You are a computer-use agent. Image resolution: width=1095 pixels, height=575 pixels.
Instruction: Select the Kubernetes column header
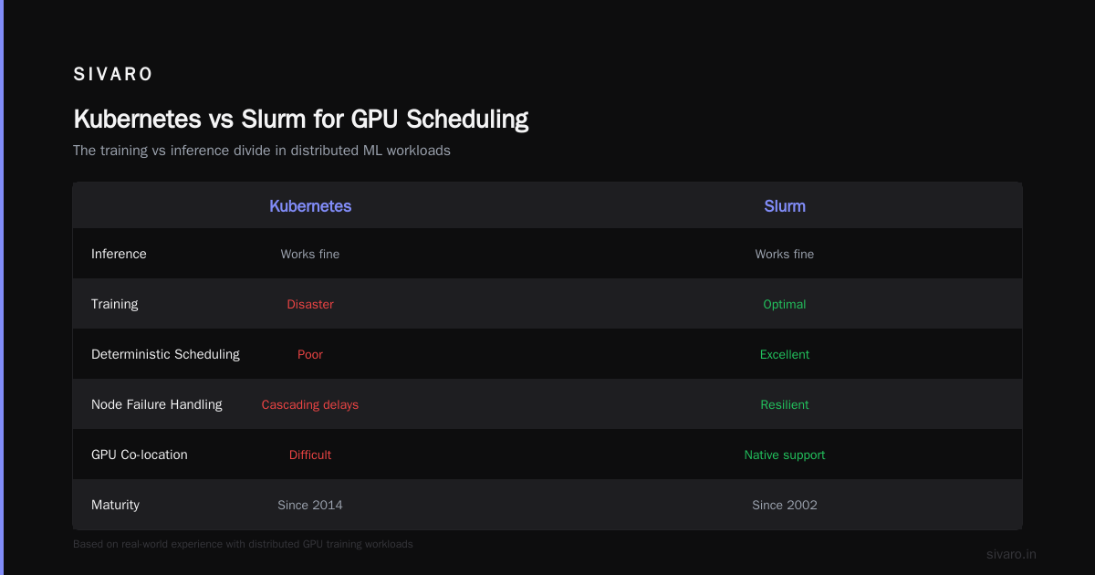pos(310,206)
